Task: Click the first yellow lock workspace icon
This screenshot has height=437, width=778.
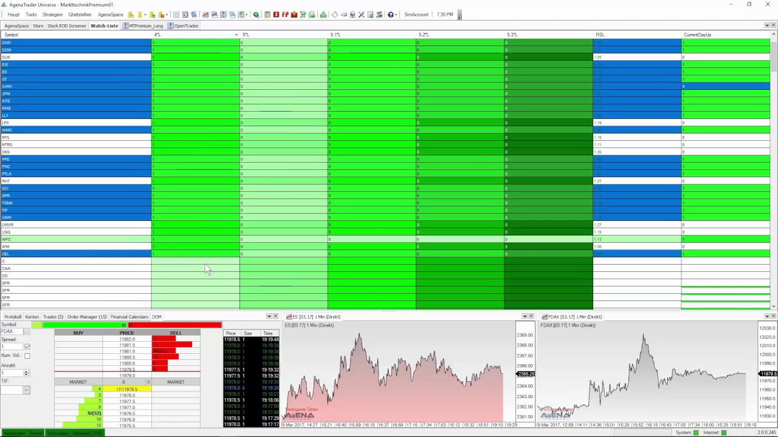Action: (x=131, y=15)
